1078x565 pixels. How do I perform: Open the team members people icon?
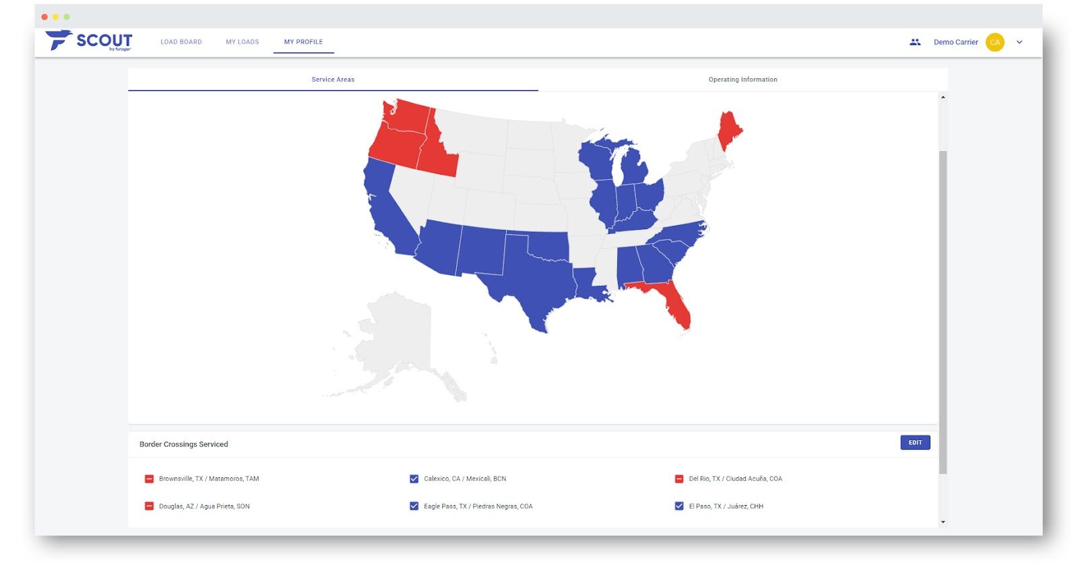pos(914,42)
